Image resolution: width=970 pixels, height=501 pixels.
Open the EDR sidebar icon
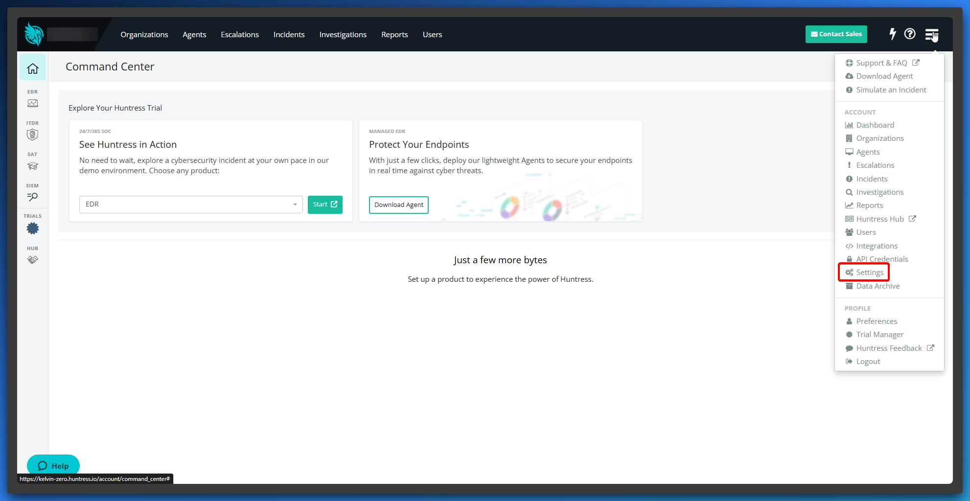click(33, 103)
